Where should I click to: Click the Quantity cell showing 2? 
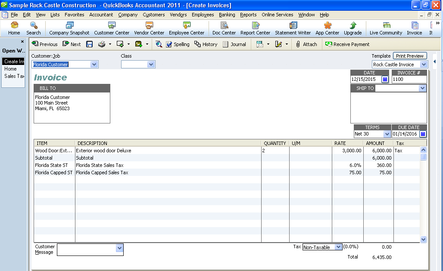pyautogui.click(x=275, y=151)
